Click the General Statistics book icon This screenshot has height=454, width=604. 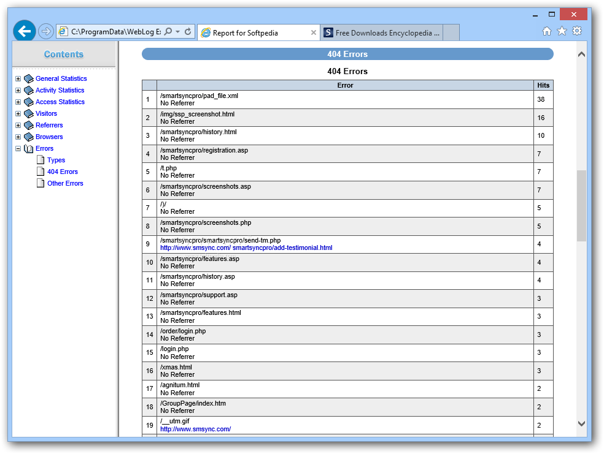point(28,79)
